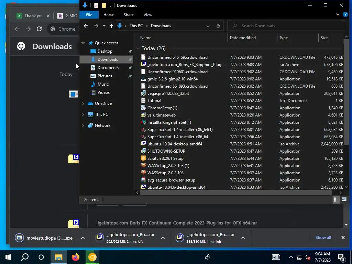352x264 pixels.
Task: Reload the Chrome page
Action: 39,29
